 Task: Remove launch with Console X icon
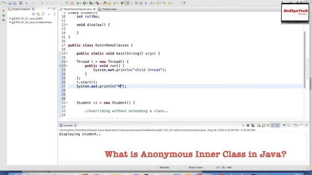click(248, 125)
